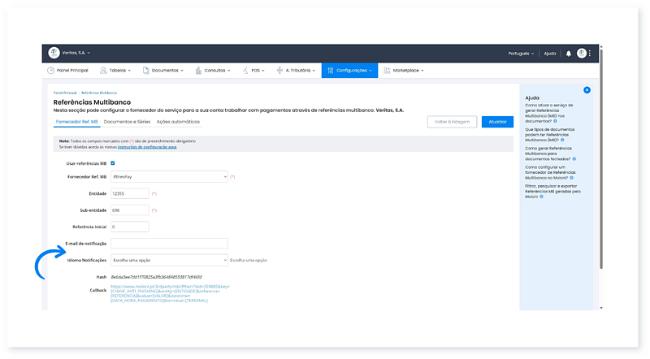Expand the Tabelas menu
The image size is (650, 359).
(x=115, y=71)
